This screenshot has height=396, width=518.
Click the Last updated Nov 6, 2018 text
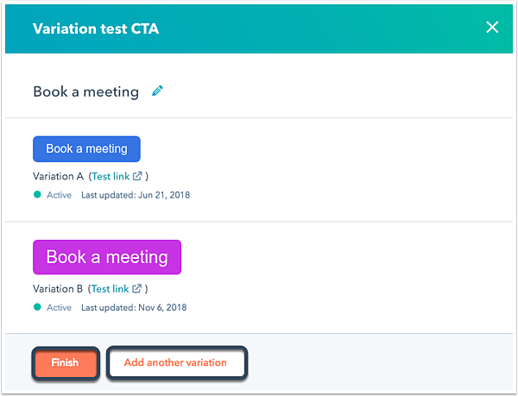point(133,307)
